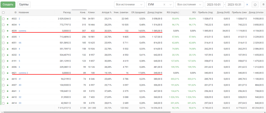266x113 pixels.
Task: Click green status dot for campaign 4307
Action: (x=7, y=85)
